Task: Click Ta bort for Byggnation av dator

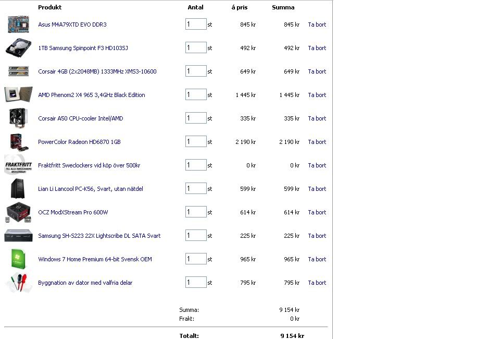Action: (x=317, y=283)
